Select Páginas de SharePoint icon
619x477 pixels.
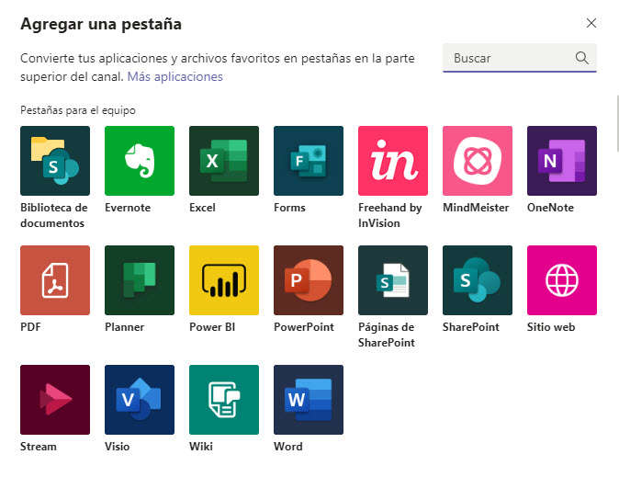[x=393, y=280]
